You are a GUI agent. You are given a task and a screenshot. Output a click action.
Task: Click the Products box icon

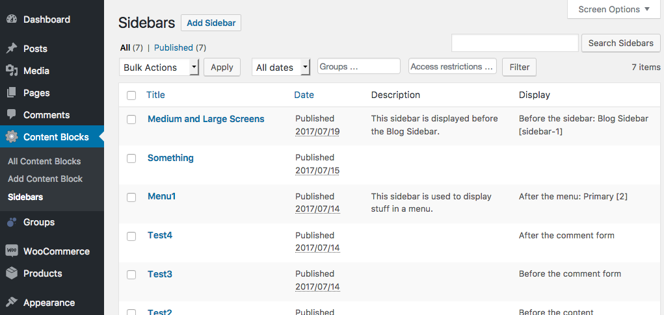point(12,273)
